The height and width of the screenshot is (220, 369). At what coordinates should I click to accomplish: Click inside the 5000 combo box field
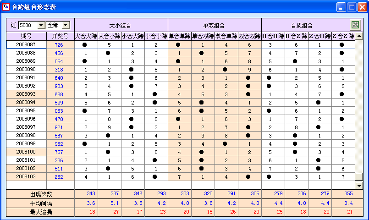coord(28,25)
